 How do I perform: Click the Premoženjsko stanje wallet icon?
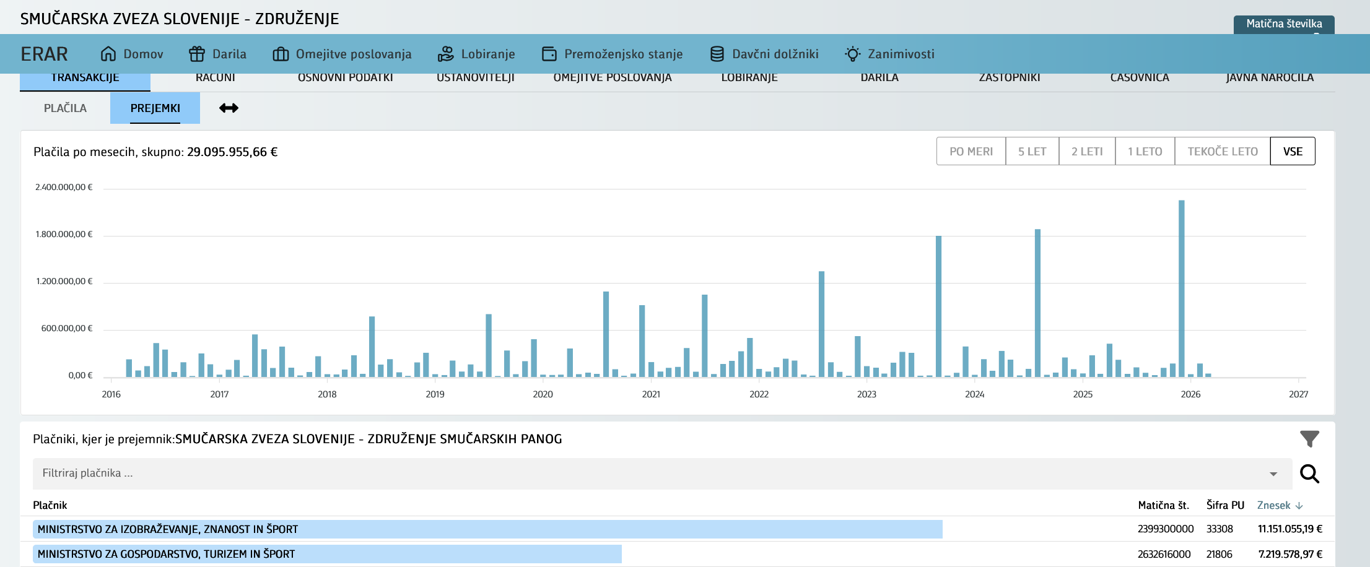click(x=549, y=54)
